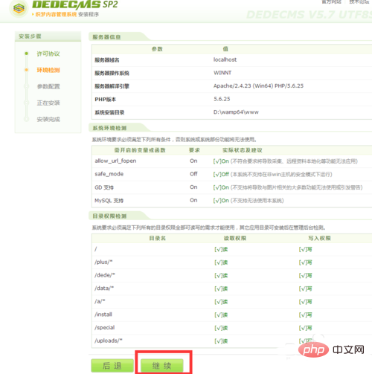Image resolution: width=372 pixels, height=374 pixels.
Task: Click the PHP版本 row label
Action: 105,100
